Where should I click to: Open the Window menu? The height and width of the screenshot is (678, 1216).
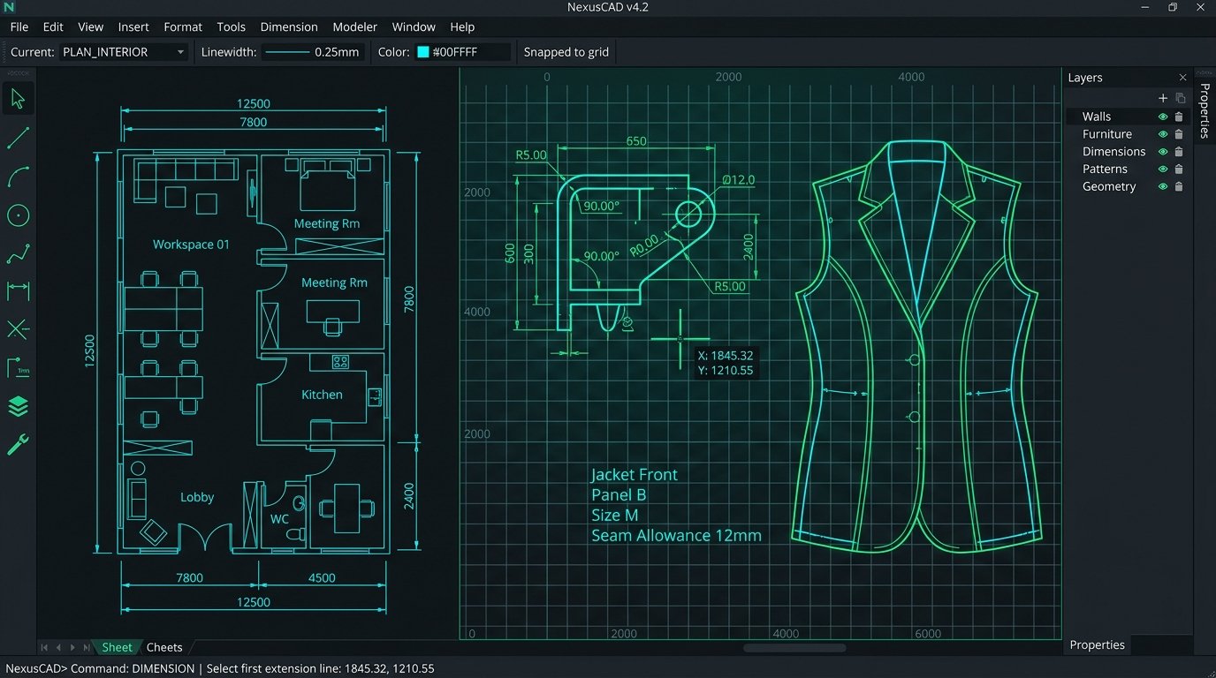click(414, 26)
